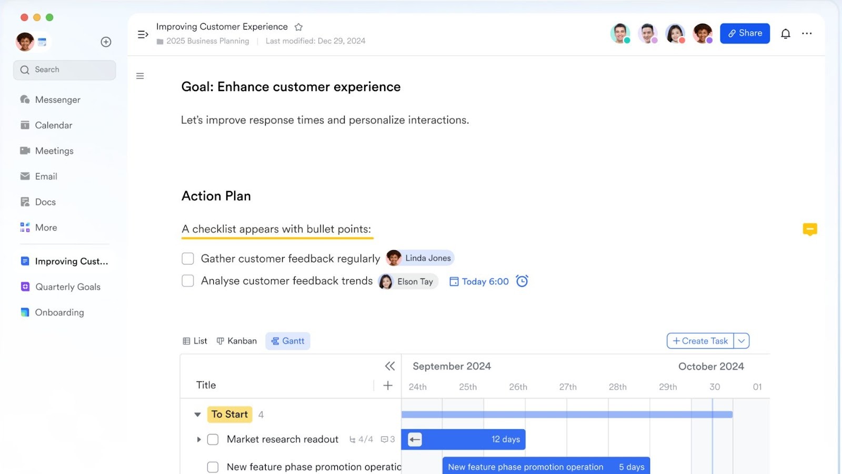Click the alarm reminder clock icon
The height and width of the screenshot is (474, 842).
[x=522, y=281]
